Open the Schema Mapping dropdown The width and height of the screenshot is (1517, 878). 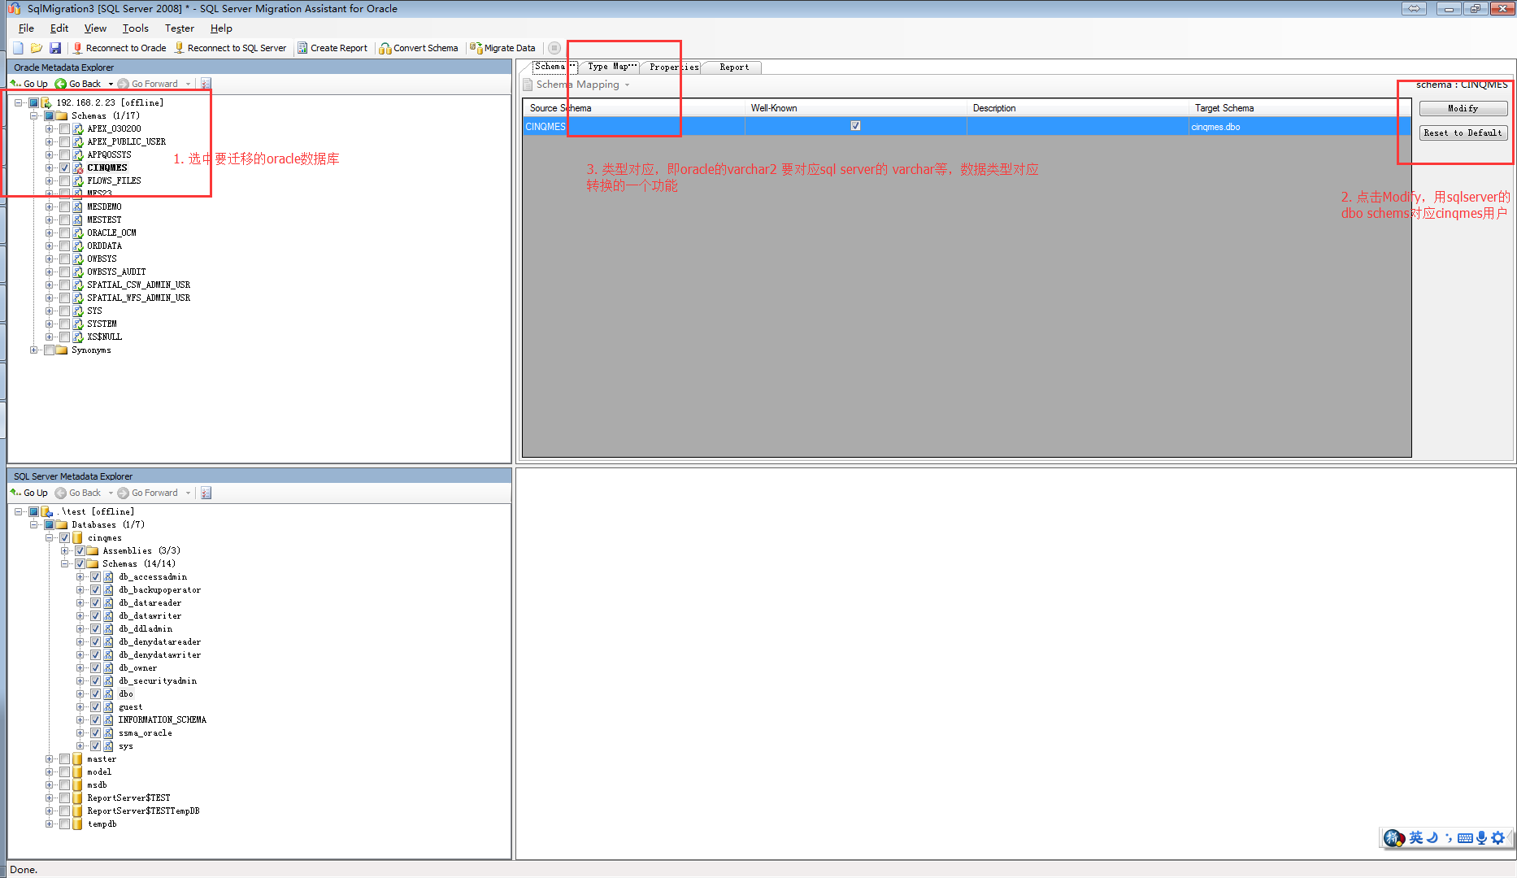coord(627,85)
